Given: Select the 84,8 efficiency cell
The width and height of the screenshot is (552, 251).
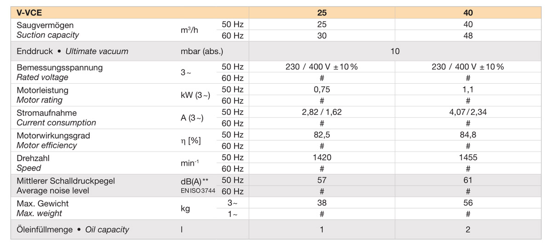Looking at the screenshot, I should [x=468, y=135].
